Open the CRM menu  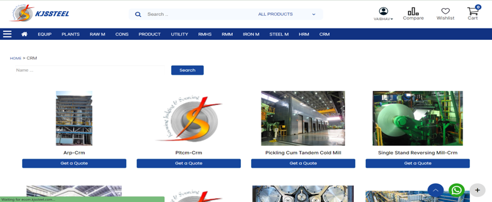tap(325, 34)
